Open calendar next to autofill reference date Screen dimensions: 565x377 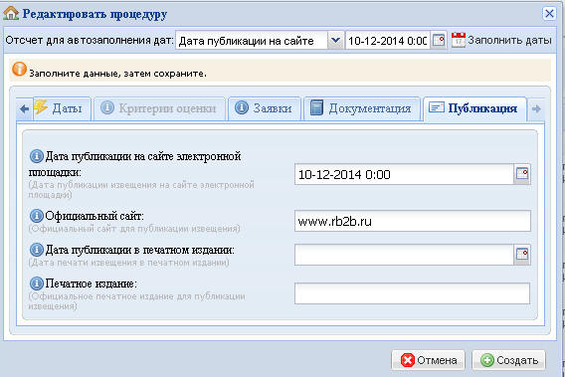pos(439,40)
